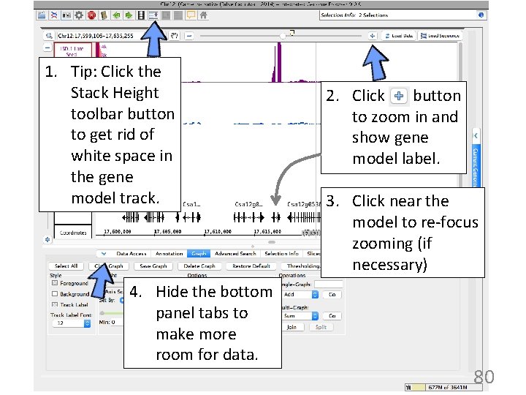Click the Home toolbar icon
Viewport: 526px width, 395px height.
coord(203,15)
